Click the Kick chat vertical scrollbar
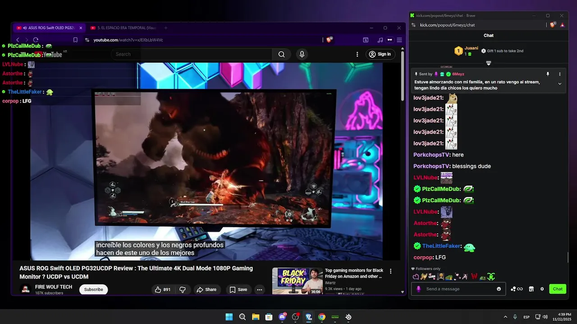Screen dimensions: 577x324 tap(568, 257)
